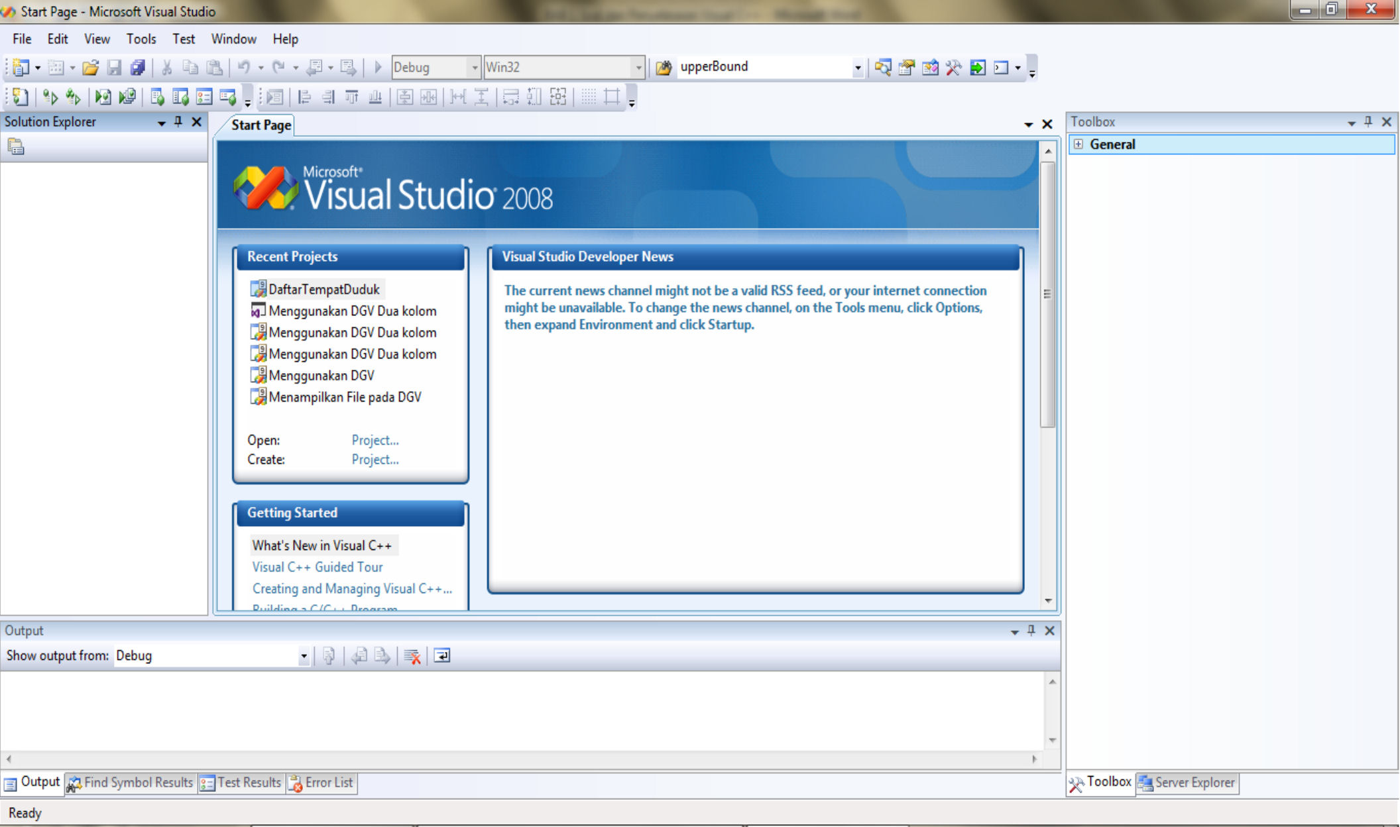Viewport: 1400px width, 827px height.
Task: Click the Find in Files binoculars icon
Action: pyautogui.click(x=664, y=68)
